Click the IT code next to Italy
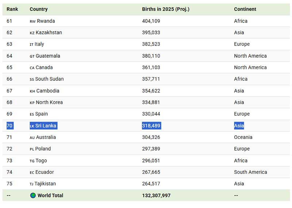The width and height of the screenshot is (292, 208). 31,44
